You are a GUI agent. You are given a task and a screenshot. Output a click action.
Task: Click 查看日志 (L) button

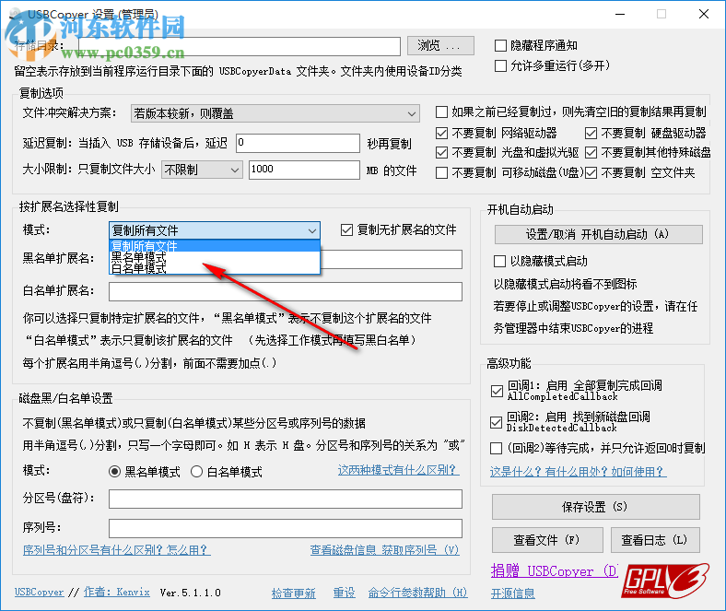click(655, 540)
